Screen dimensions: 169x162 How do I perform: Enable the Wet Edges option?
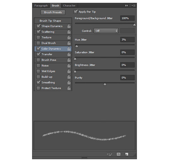(x=38, y=71)
